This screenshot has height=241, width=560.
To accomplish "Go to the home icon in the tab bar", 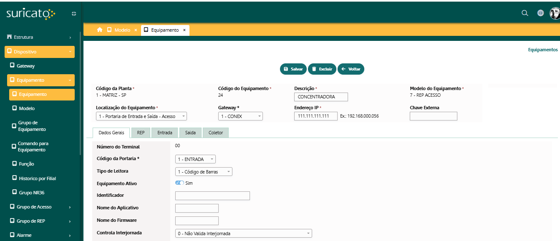I will click(100, 30).
